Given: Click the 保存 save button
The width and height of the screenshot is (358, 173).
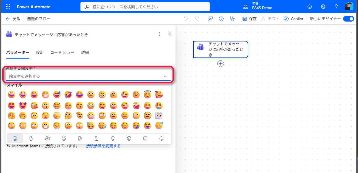Looking at the screenshot, I should (x=249, y=19).
